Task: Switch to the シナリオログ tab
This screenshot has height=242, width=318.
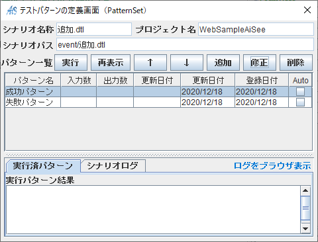Action: tap(113, 166)
